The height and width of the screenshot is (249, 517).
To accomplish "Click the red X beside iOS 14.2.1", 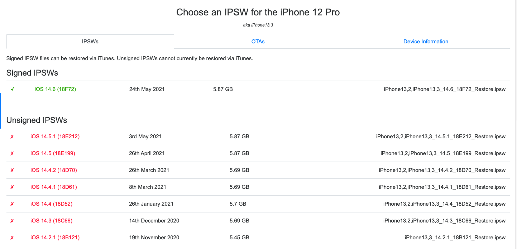I will coord(12,238).
